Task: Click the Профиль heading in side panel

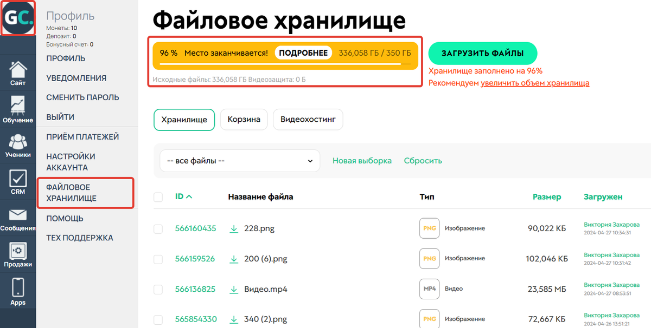Action: (x=70, y=16)
